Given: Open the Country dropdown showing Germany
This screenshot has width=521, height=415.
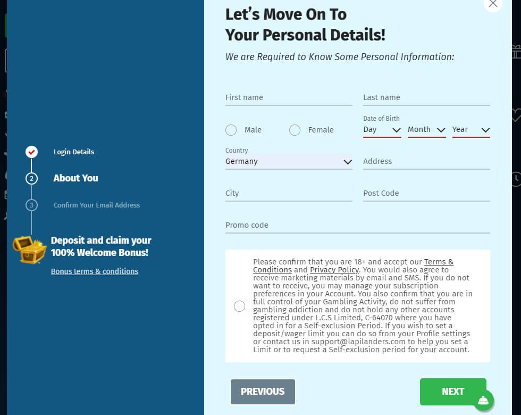Looking at the screenshot, I should (289, 162).
